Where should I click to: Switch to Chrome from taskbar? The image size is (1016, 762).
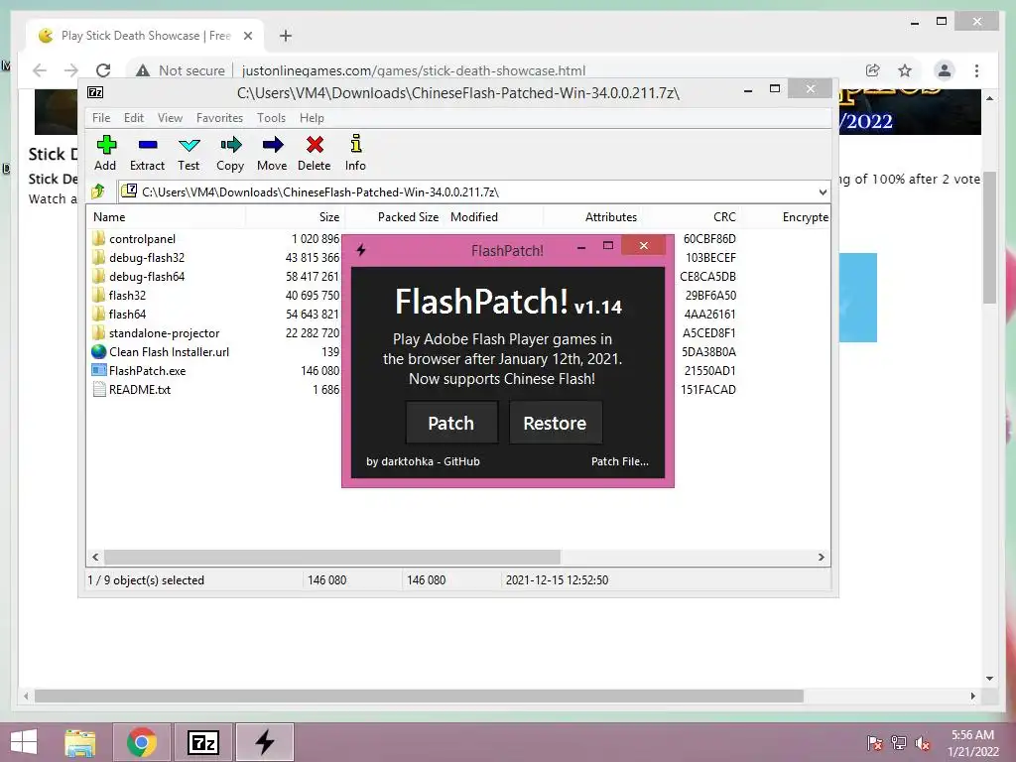click(142, 742)
